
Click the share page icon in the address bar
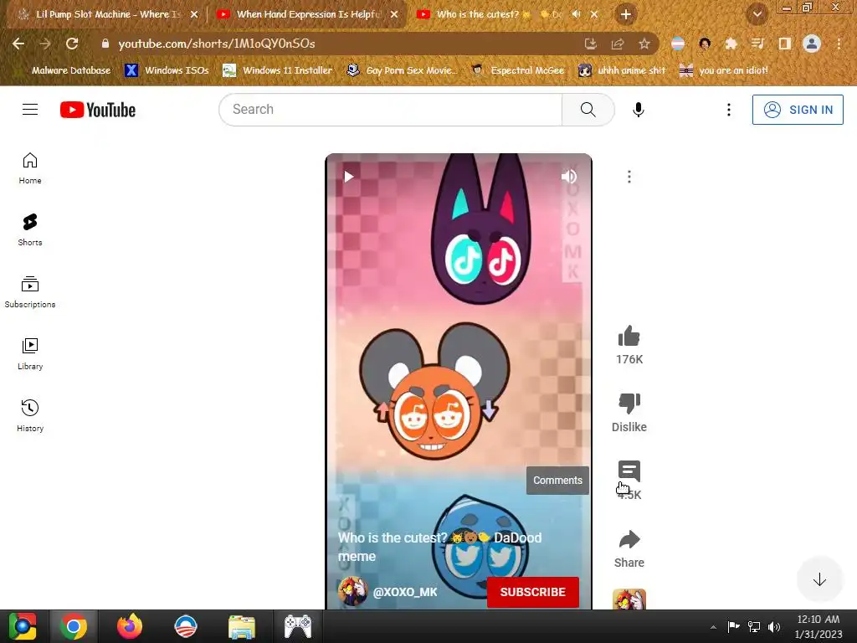[x=618, y=44]
